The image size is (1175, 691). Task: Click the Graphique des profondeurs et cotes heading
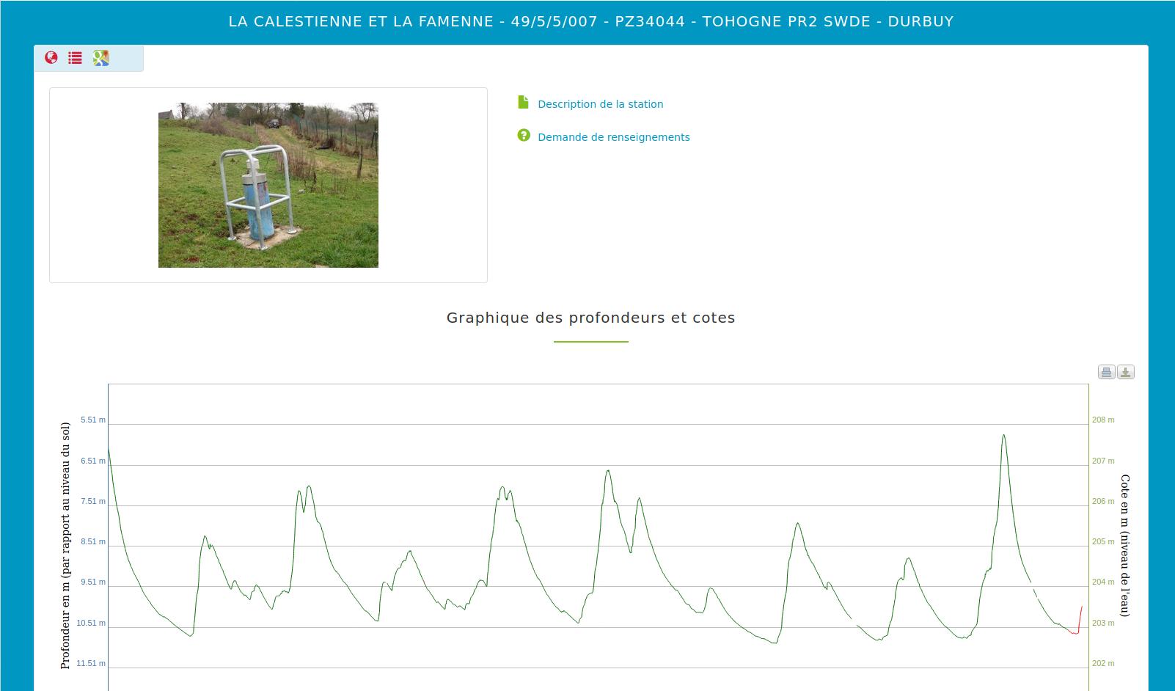[591, 318]
